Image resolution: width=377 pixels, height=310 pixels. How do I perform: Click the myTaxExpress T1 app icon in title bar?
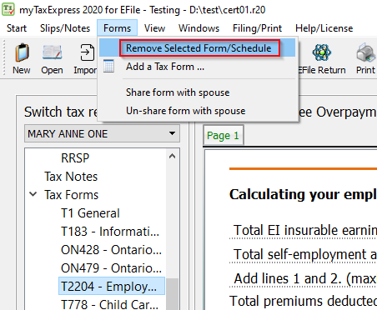click(x=8, y=9)
